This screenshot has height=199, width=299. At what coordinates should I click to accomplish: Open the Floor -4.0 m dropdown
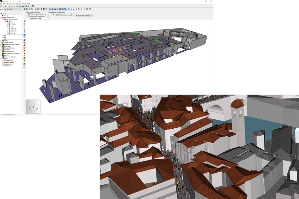(x=13, y=10)
